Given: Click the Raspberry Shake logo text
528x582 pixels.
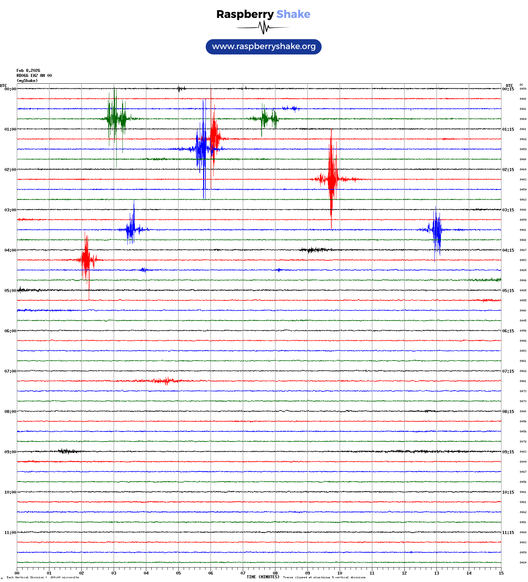Looking at the screenshot, I should coord(263,14).
